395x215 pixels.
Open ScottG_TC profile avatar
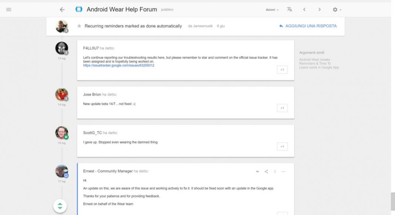(62, 133)
